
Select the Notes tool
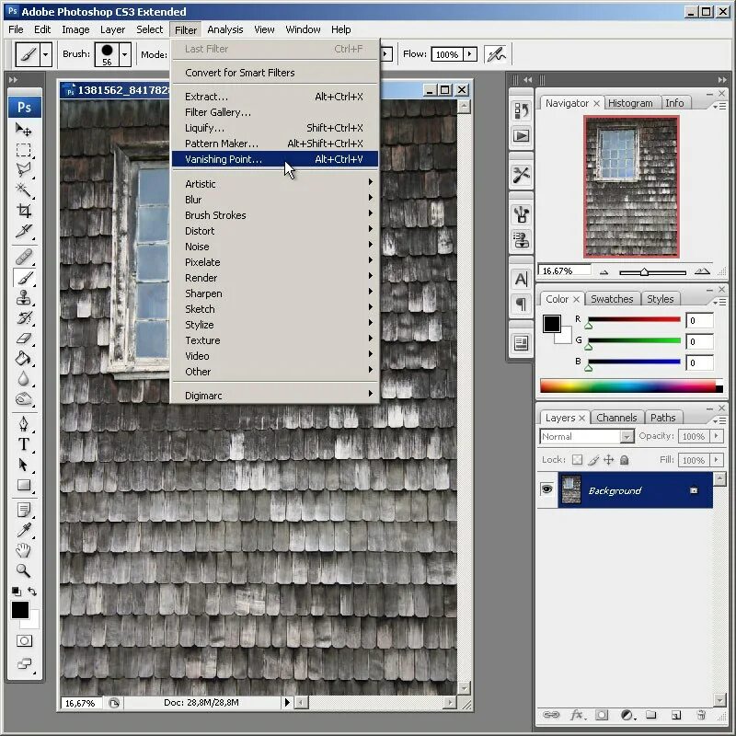pos(23,510)
